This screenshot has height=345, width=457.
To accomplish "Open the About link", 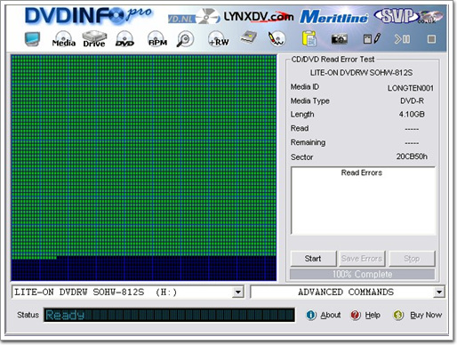I will click(330, 315).
